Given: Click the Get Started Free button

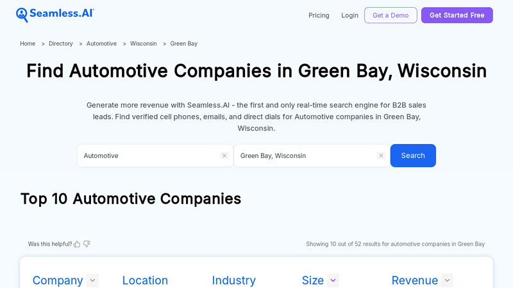Looking at the screenshot, I should point(457,15).
